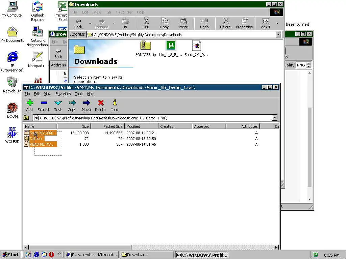Viewport: 346px width, 259px height.
Task: Click the modified date 2007-08-13 20:50
Action: tap(141, 139)
